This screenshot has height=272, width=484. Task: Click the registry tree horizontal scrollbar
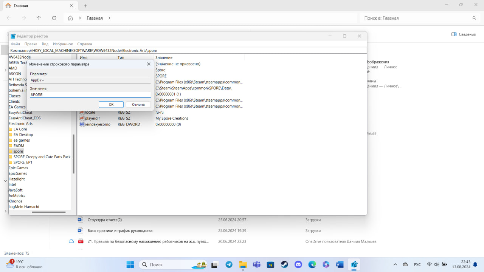49,212
